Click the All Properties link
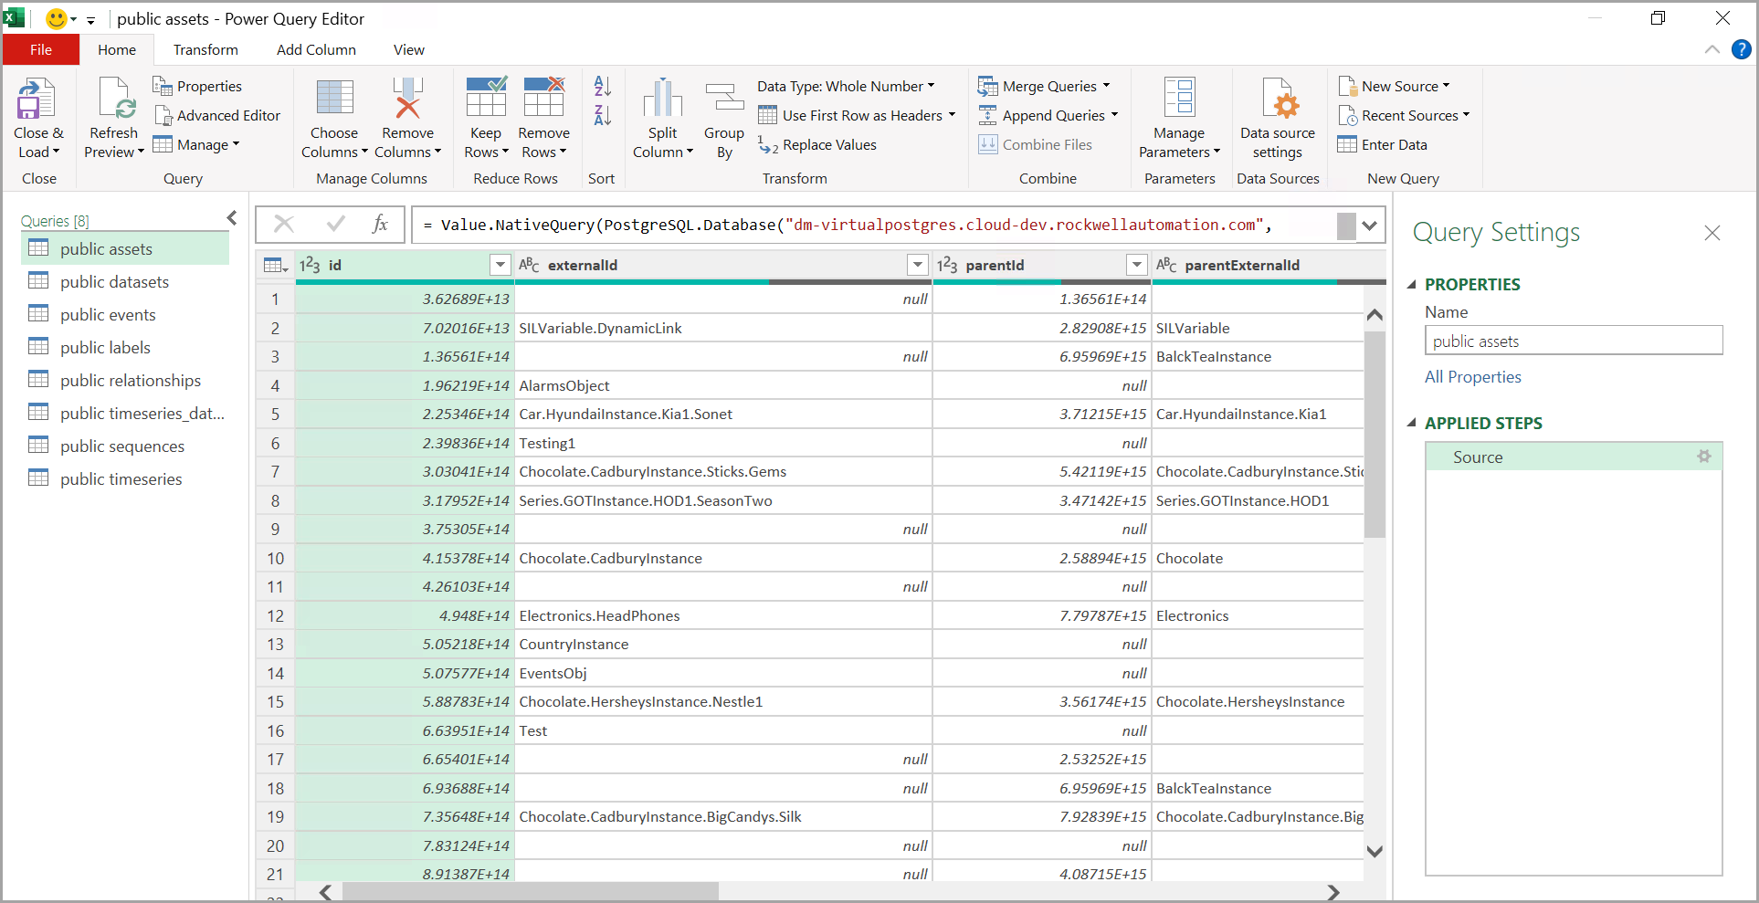 (x=1472, y=377)
